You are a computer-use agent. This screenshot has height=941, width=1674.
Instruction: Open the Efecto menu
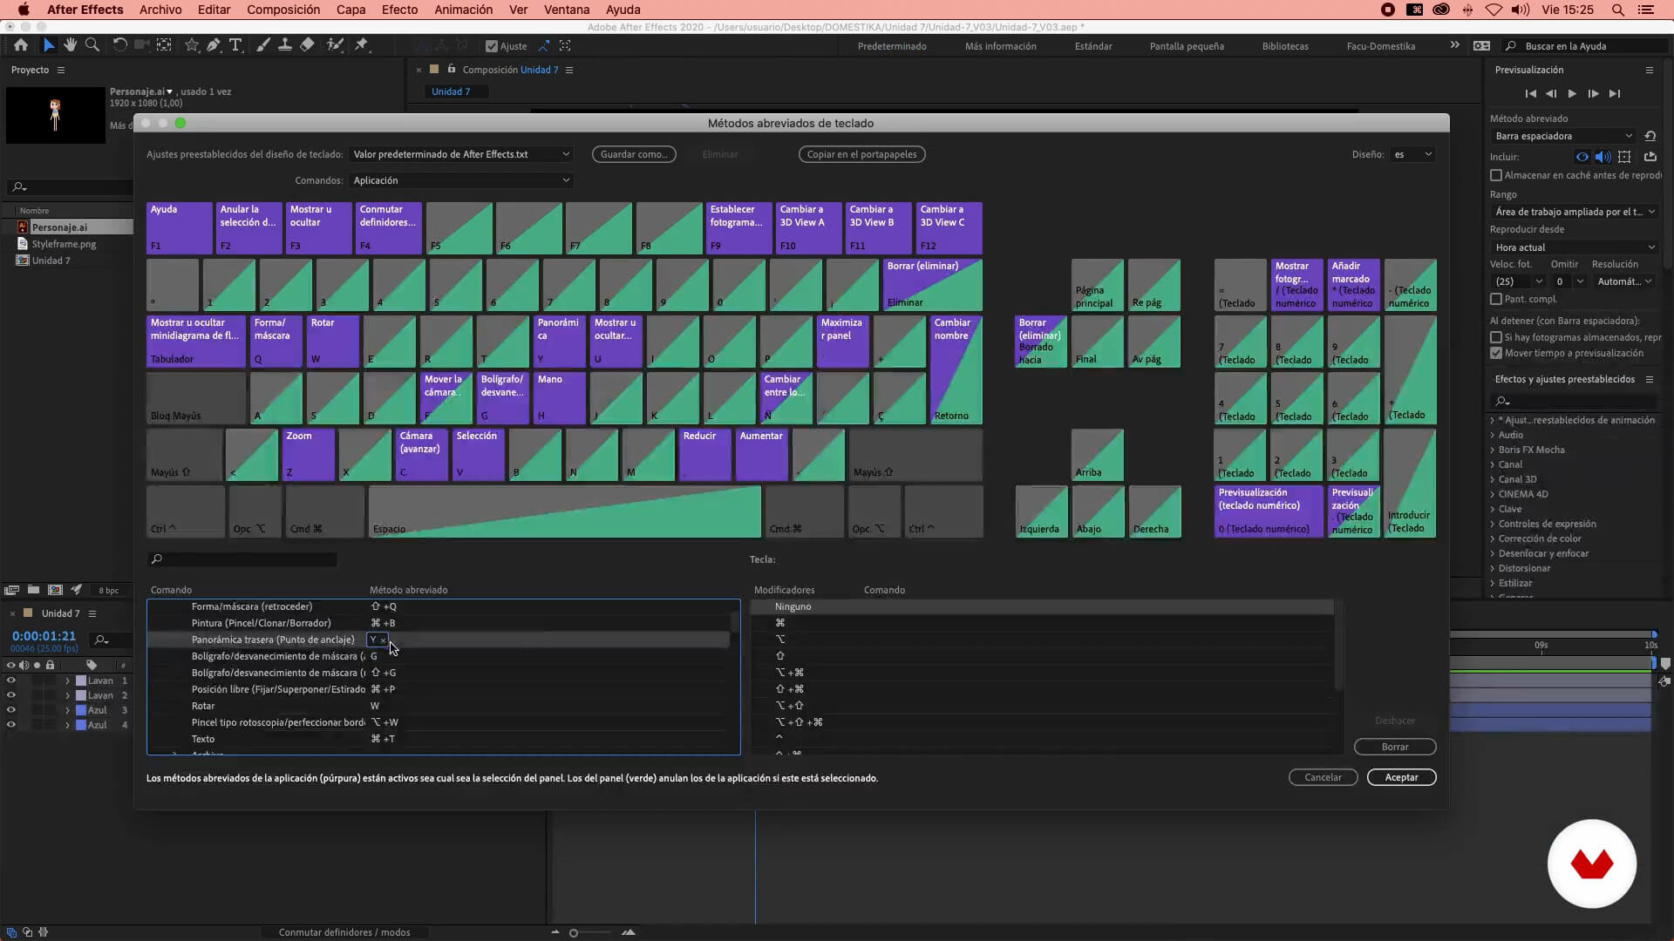point(399,10)
